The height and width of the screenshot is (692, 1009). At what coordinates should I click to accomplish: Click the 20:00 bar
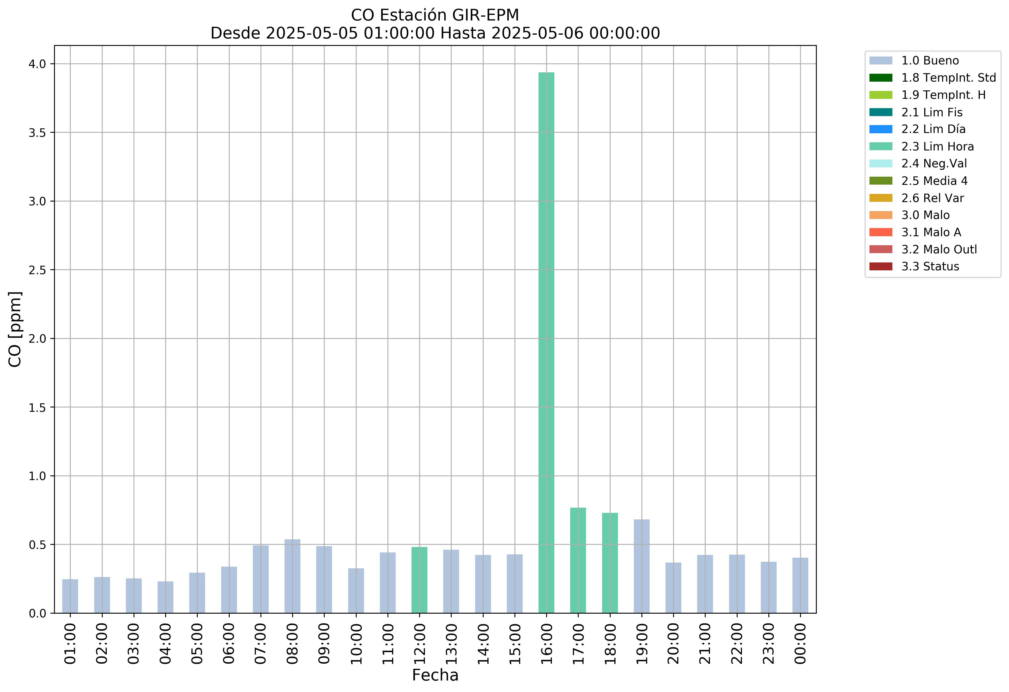tap(673, 588)
